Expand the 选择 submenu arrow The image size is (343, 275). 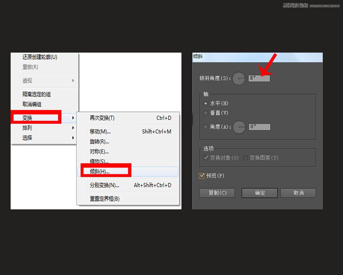(x=73, y=137)
